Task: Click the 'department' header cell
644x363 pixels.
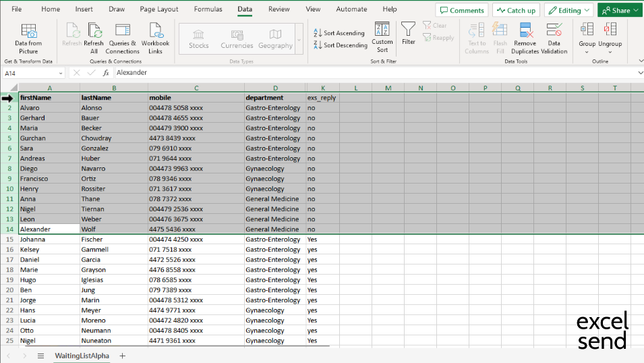Action: pyautogui.click(x=275, y=98)
